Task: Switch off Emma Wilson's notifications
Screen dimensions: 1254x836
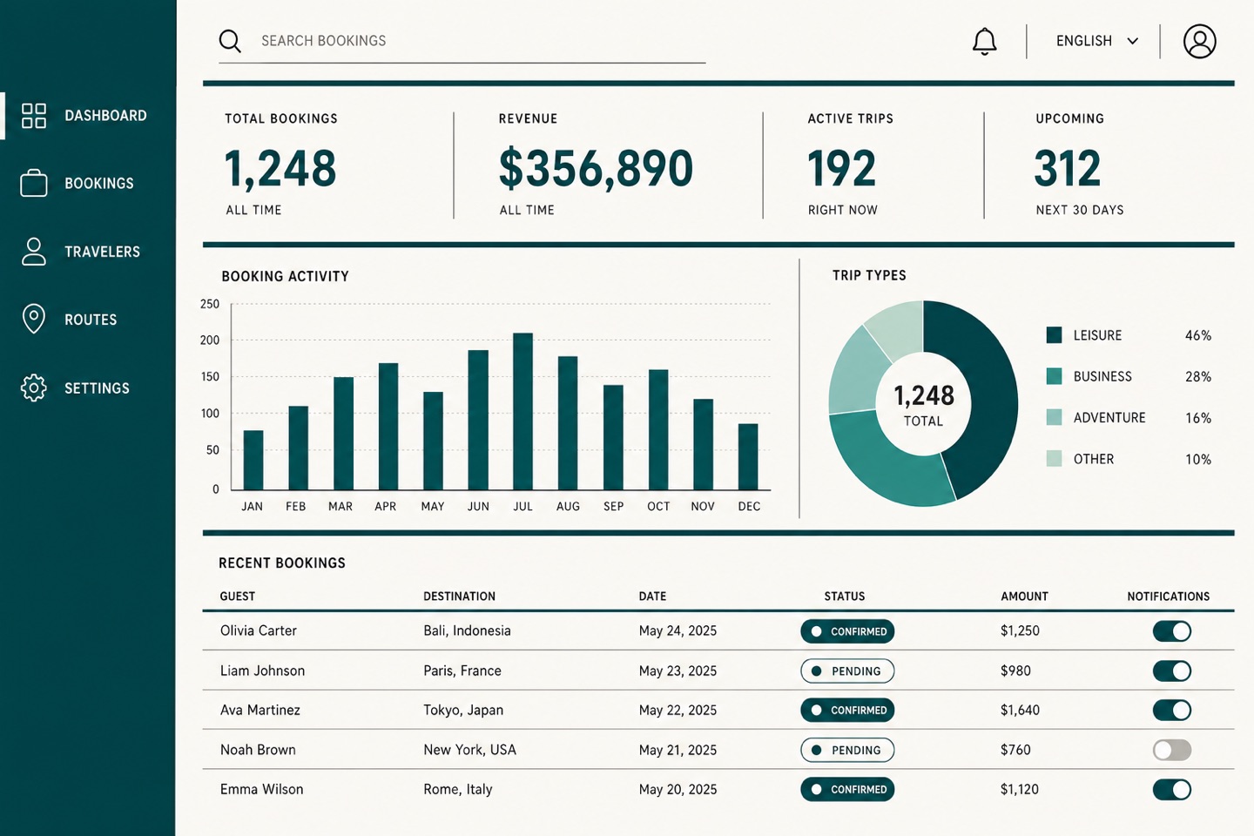Action: [x=1172, y=790]
